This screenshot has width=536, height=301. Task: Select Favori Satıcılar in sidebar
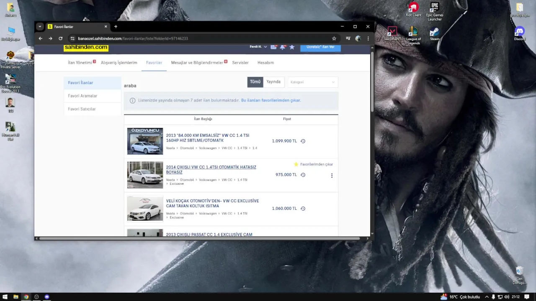click(x=93, y=109)
